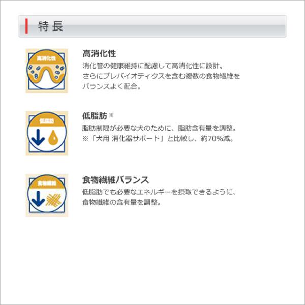Click the 高消化性 digestion icon
This screenshot has height=305, width=305.
pyautogui.click(x=47, y=71)
